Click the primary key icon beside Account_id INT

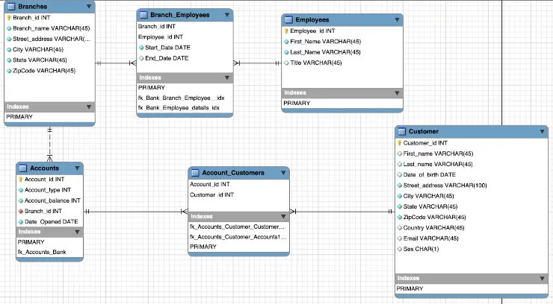[x=21, y=180]
